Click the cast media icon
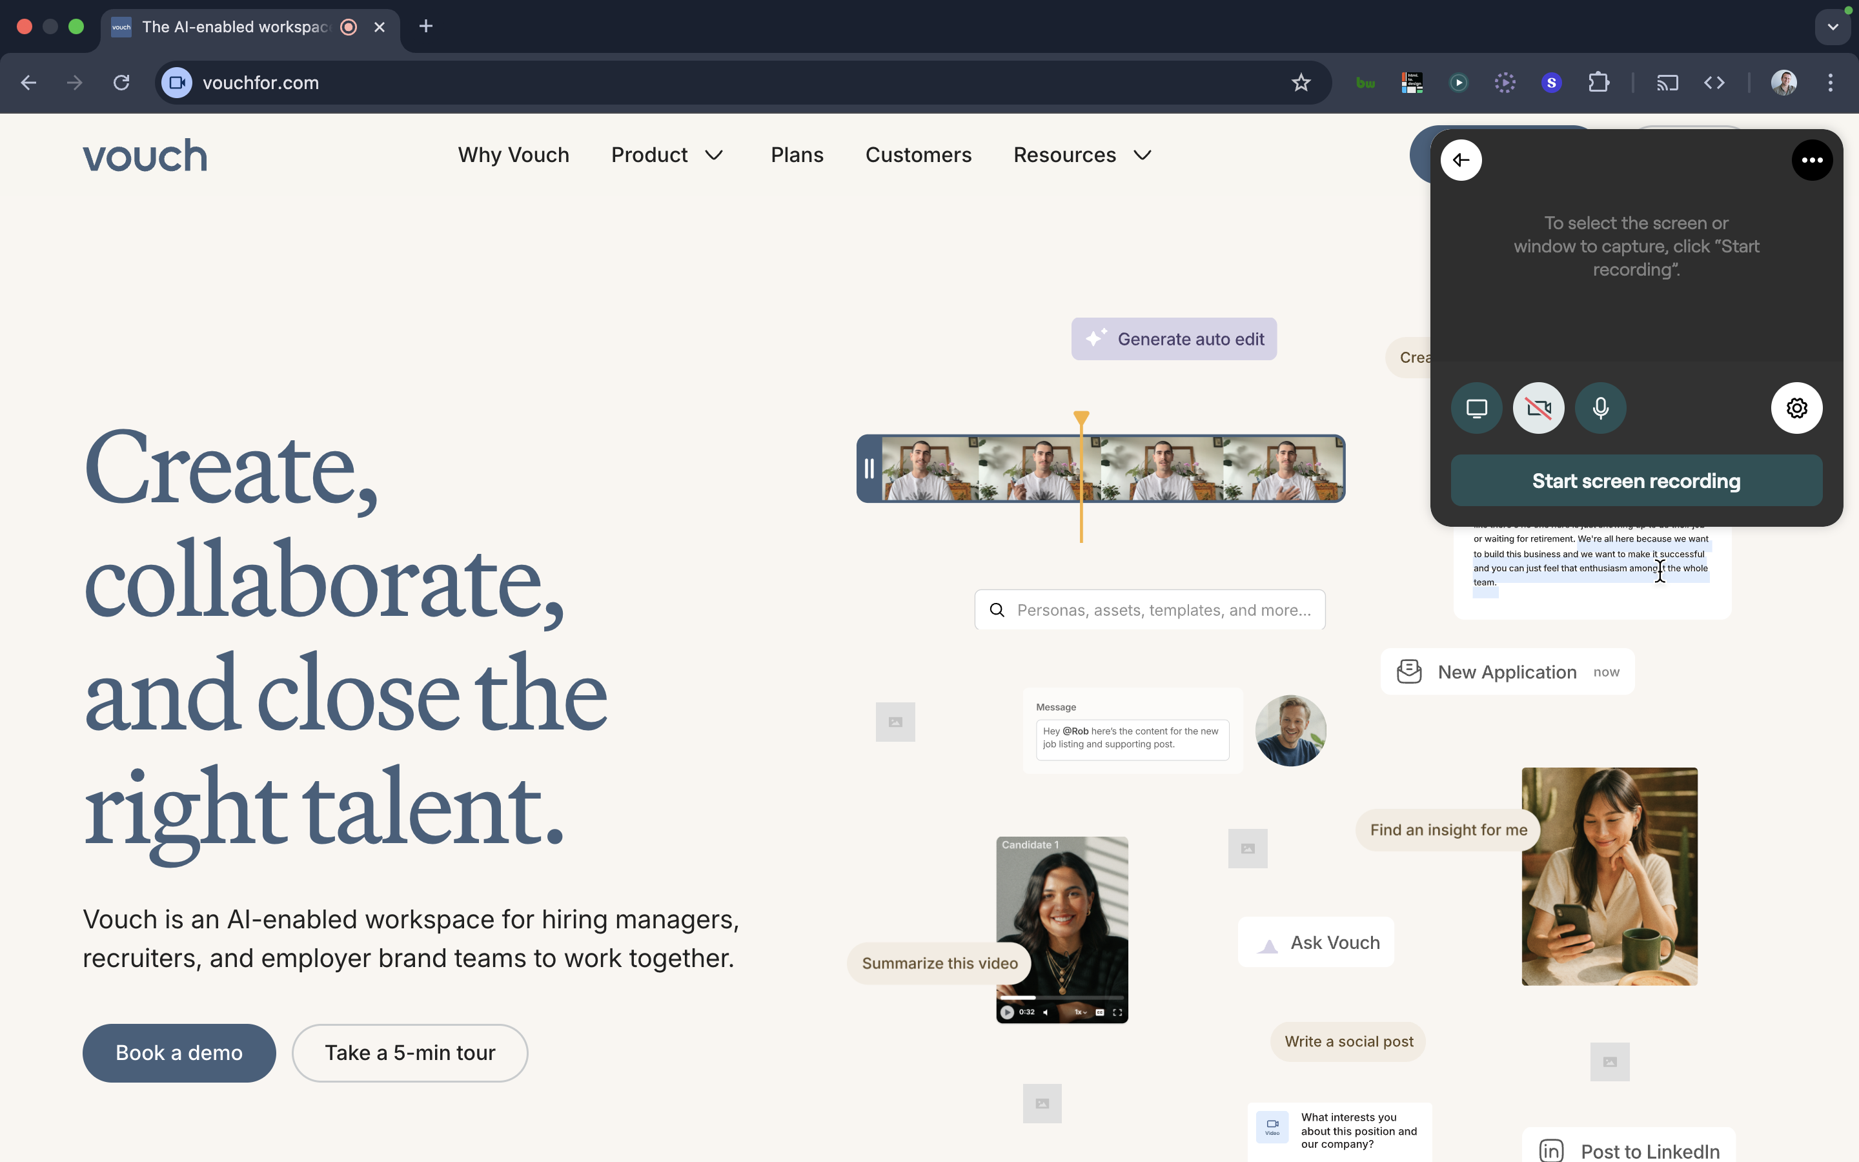 point(1667,82)
